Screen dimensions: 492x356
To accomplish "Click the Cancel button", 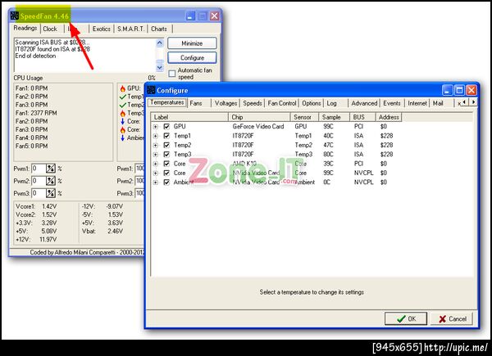I will pos(452,318).
